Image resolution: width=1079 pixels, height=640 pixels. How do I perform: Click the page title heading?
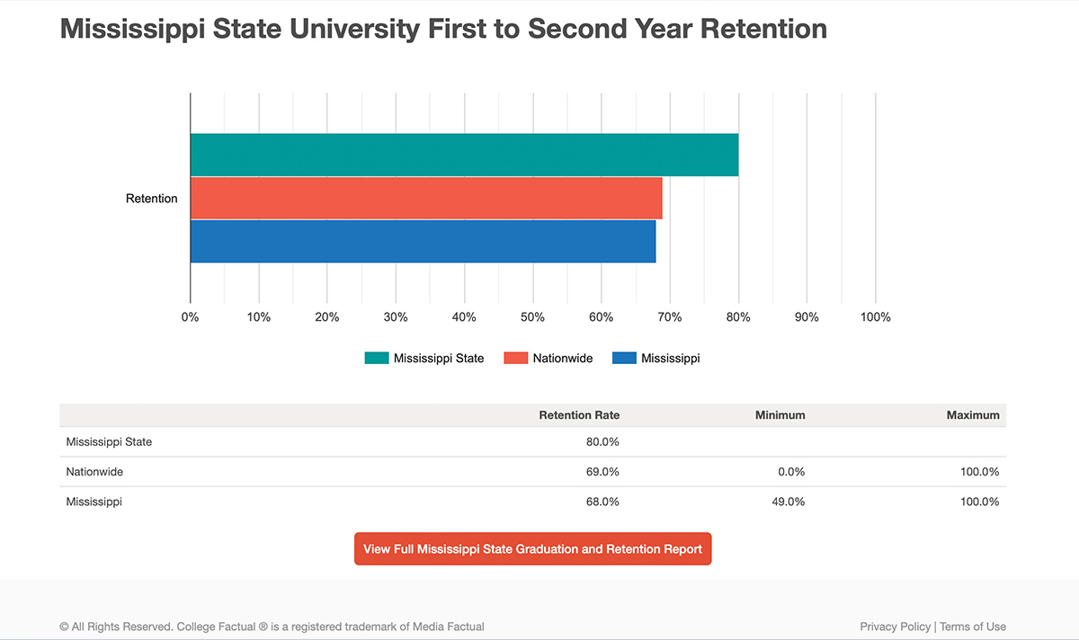pyautogui.click(x=442, y=28)
